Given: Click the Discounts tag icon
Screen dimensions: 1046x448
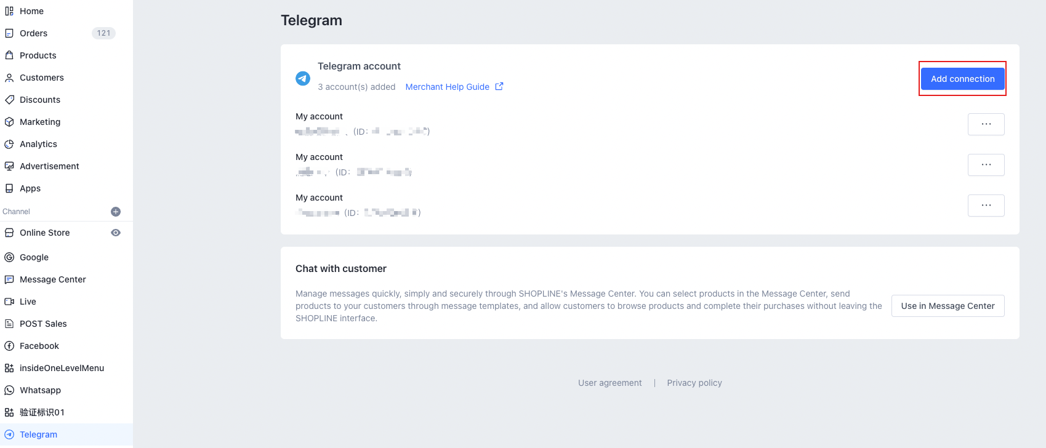Looking at the screenshot, I should (9, 100).
